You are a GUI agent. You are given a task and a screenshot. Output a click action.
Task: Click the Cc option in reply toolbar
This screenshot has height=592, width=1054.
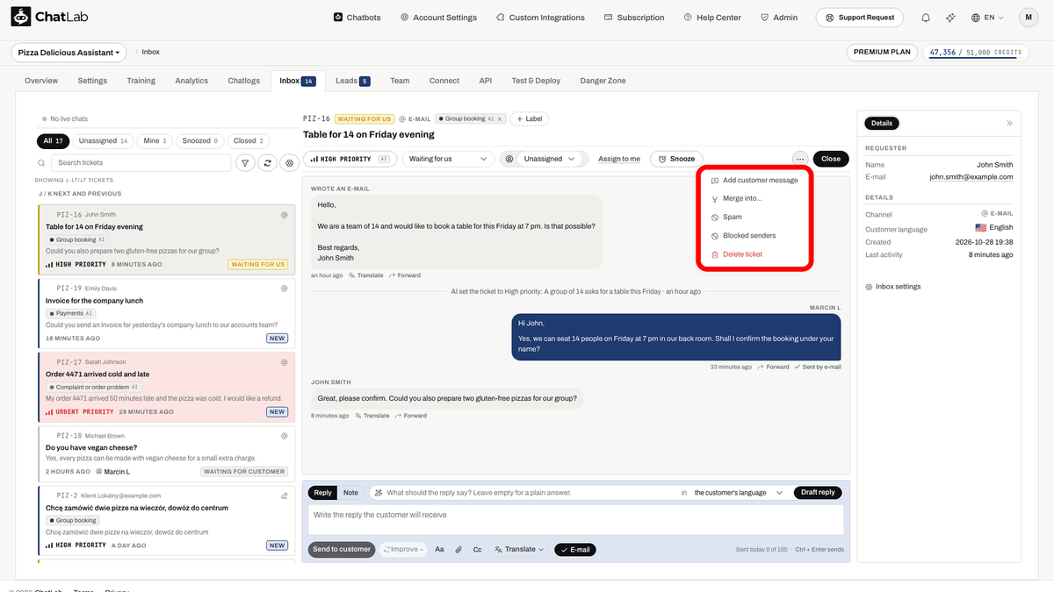pyautogui.click(x=478, y=550)
